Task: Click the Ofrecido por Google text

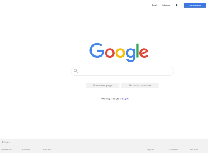Action: [110, 99]
